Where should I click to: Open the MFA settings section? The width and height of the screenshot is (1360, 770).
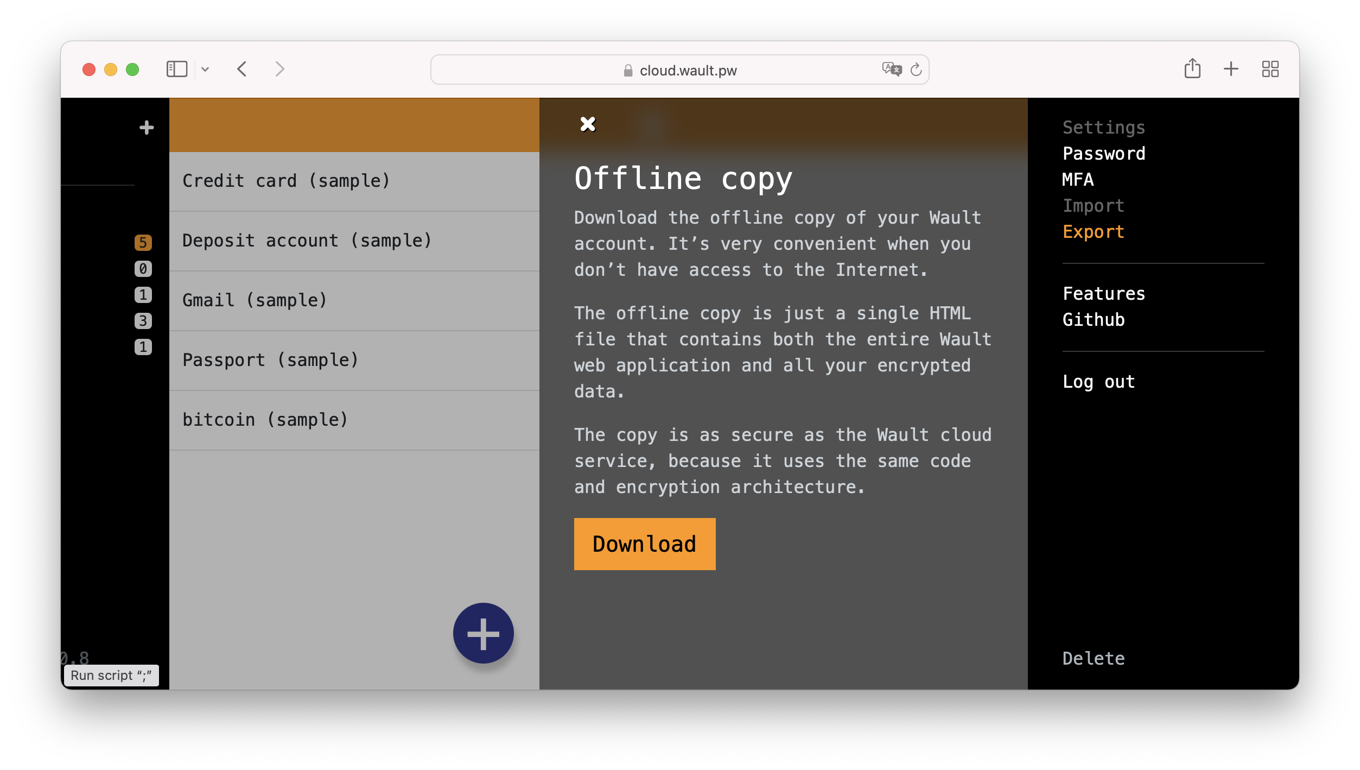pyautogui.click(x=1078, y=180)
